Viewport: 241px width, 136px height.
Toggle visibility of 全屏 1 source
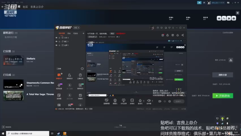[x=56, y=45]
